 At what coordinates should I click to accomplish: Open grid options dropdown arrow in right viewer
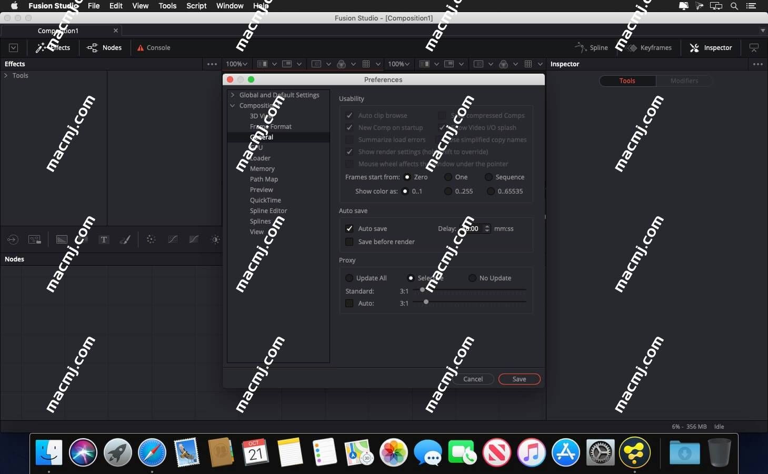coord(540,64)
